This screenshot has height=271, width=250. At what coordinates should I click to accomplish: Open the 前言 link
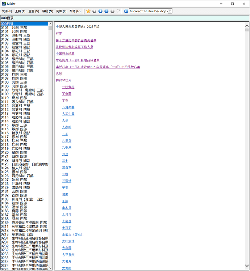pyautogui.click(x=59, y=33)
